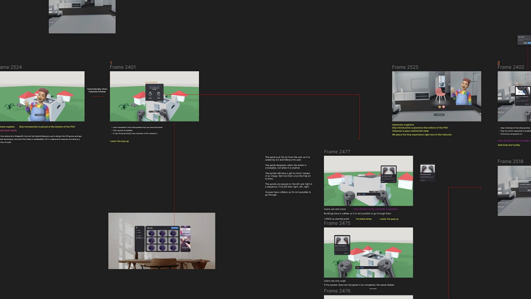Click the right hand icon in Frame 2401 popup
Screen dimensions: 531x299
pyautogui.click(x=158, y=94)
